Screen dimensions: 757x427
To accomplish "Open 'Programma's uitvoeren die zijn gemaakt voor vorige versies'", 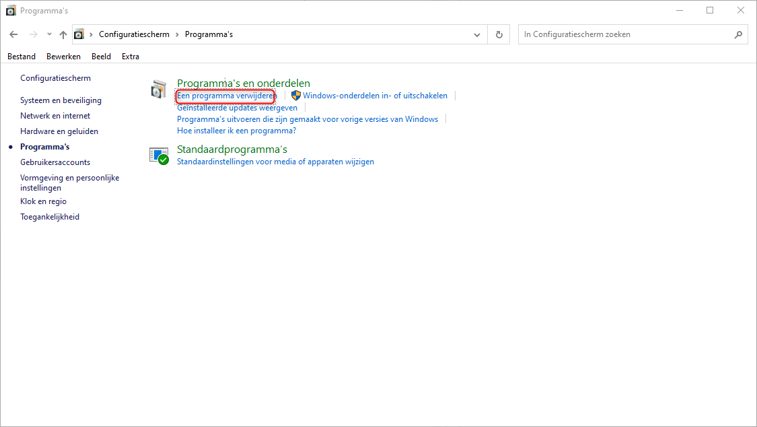I will (308, 119).
